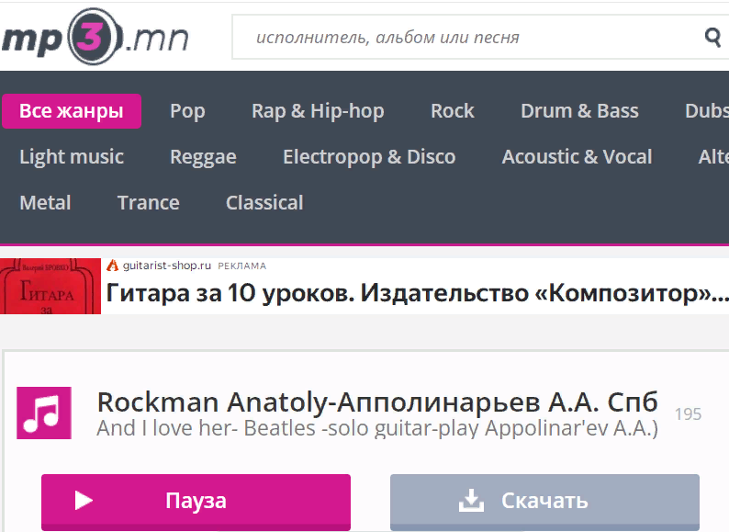Click the 195 play count
This screenshot has height=532, width=729.
point(688,413)
